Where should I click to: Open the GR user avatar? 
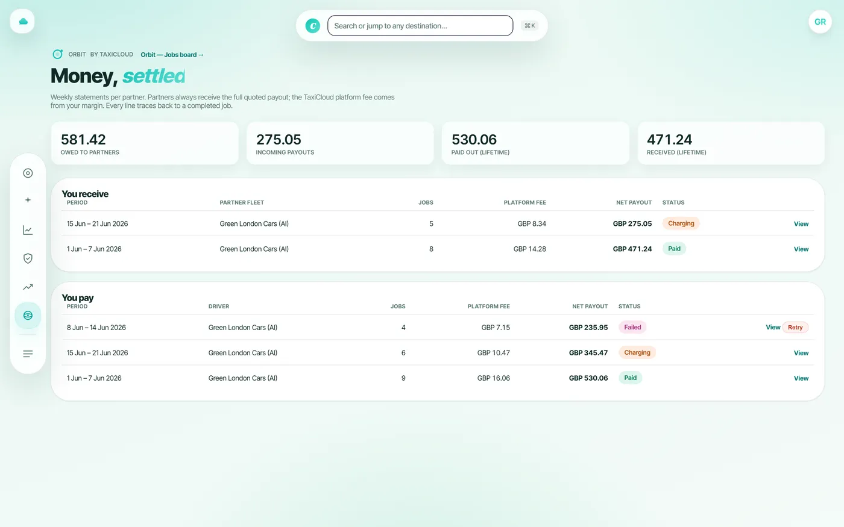(820, 22)
